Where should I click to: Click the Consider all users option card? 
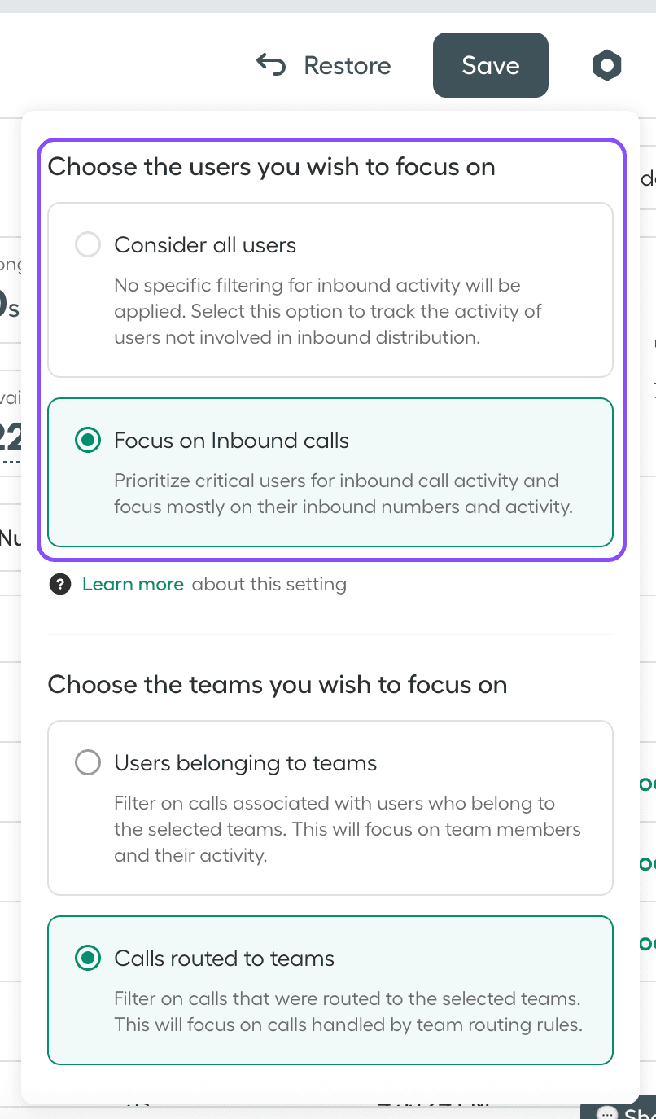(x=330, y=289)
